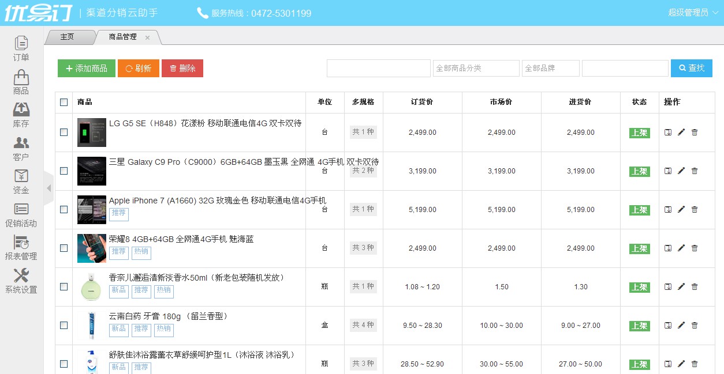Select the 香奈儿 perfume checkbox

pos(64,287)
